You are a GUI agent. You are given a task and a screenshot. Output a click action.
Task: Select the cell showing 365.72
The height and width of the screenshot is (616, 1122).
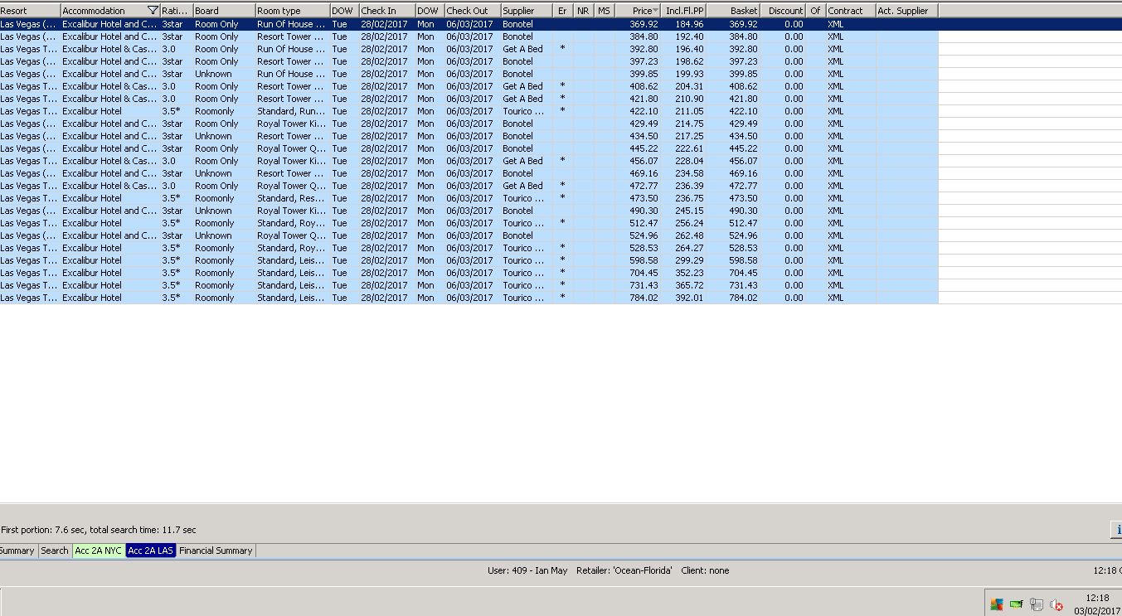[x=684, y=285]
